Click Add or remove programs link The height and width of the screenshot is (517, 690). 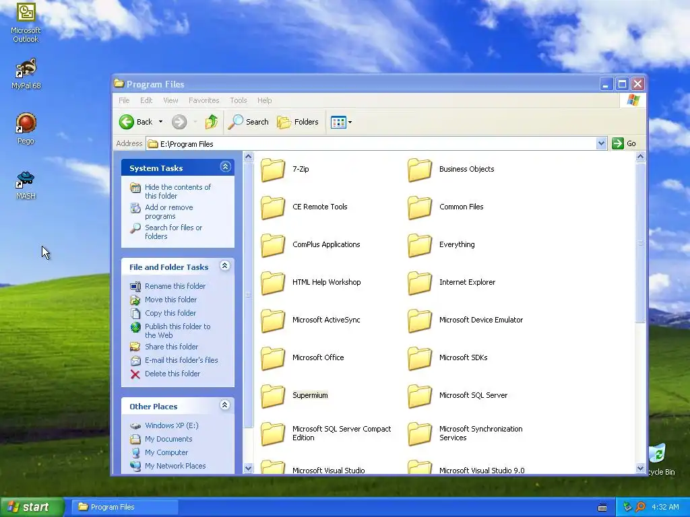click(x=169, y=211)
